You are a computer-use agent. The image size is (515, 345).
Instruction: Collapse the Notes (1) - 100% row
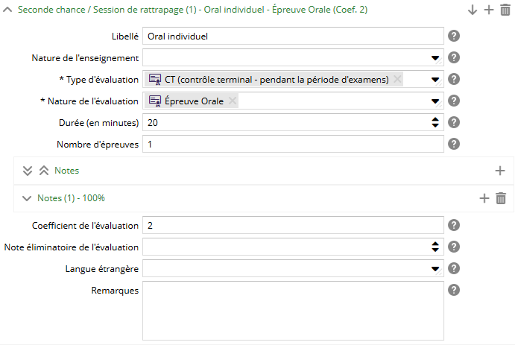tap(27, 198)
